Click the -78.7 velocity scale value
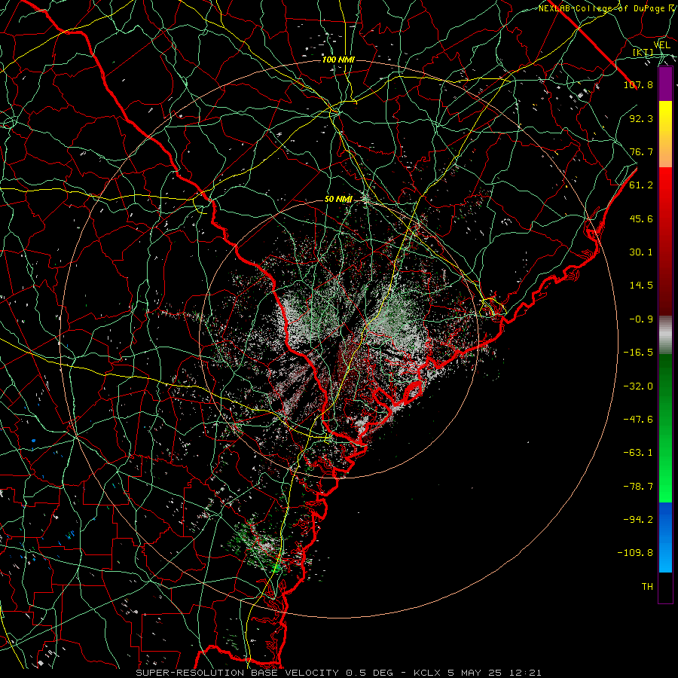 [638, 487]
